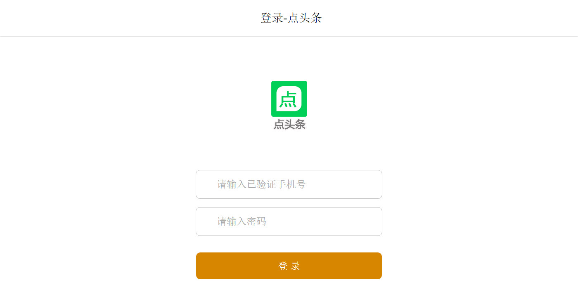Focus the password input field
Screen dimensions: 578x304
[289, 222]
